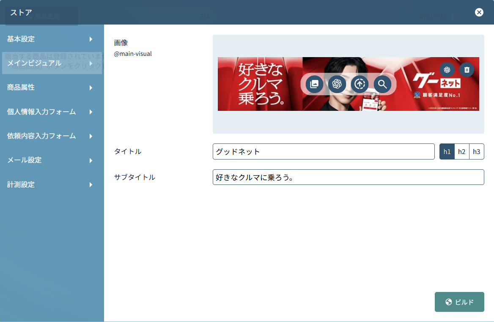Expand the arrow beside 依頼内容入力フォーム
The width and height of the screenshot is (494, 322).
coord(91,136)
